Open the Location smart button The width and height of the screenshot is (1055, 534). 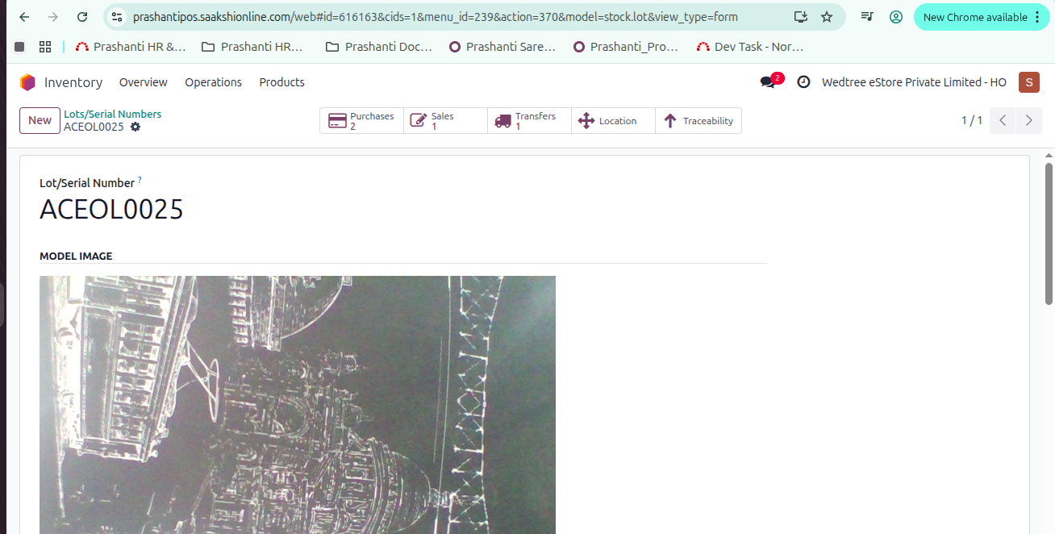pyautogui.click(x=613, y=121)
